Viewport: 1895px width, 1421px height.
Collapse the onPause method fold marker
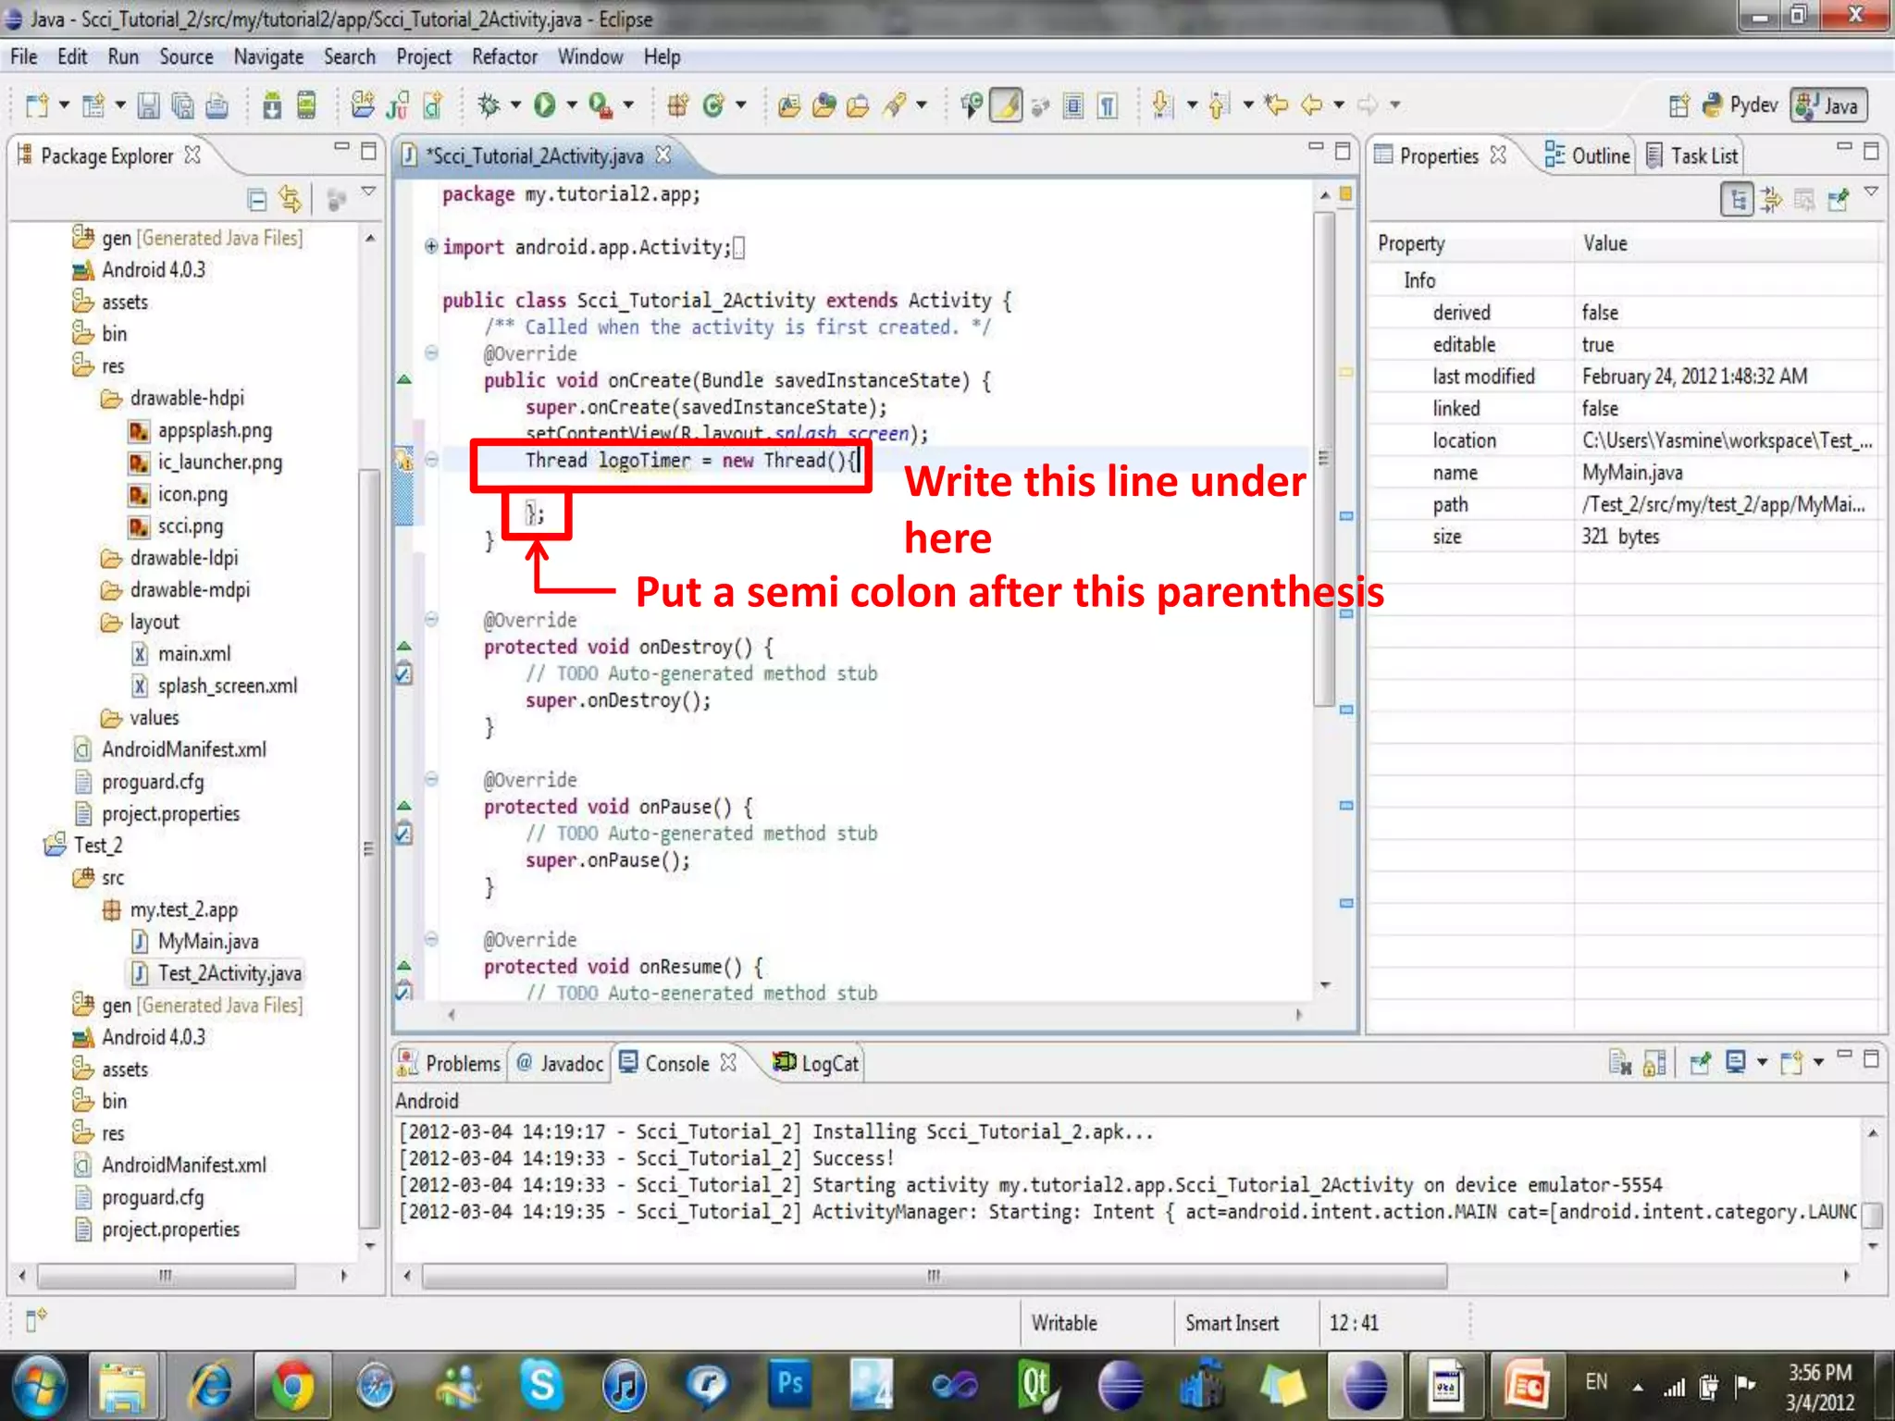click(x=431, y=779)
